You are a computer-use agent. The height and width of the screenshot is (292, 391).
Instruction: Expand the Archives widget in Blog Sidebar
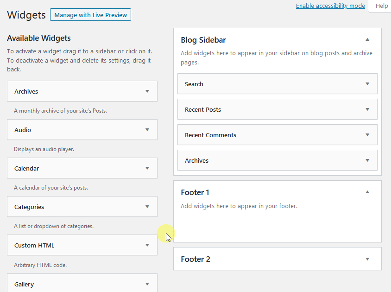367,160
